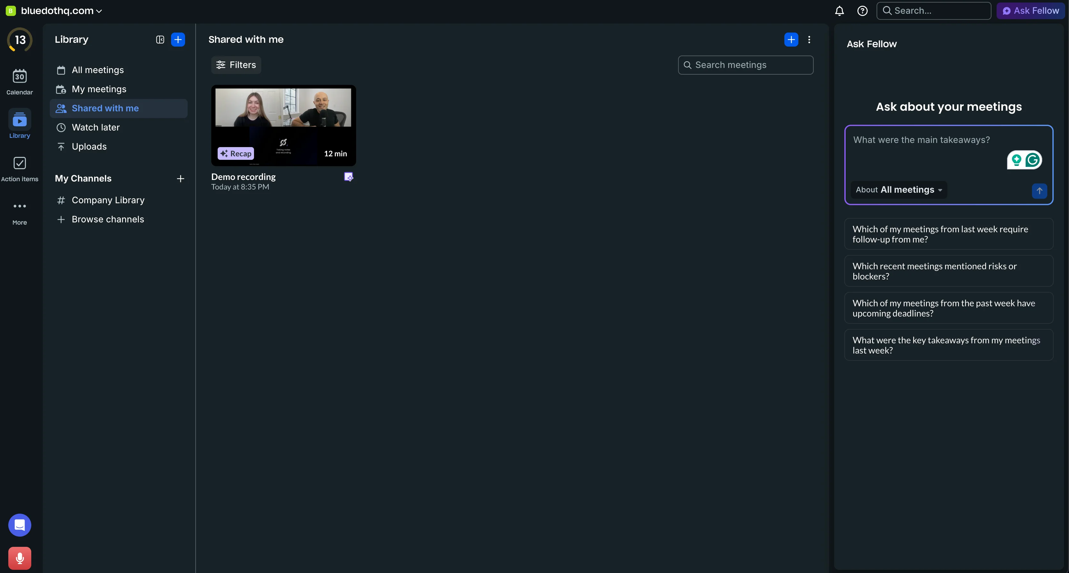Image resolution: width=1069 pixels, height=573 pixels.
Task: Click the Grammarly icon in the question box
Action: [x=1033, y=160]
